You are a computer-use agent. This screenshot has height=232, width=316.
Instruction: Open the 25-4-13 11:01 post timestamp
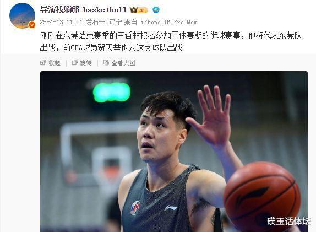pyautogui.click(x=61, y=22)
